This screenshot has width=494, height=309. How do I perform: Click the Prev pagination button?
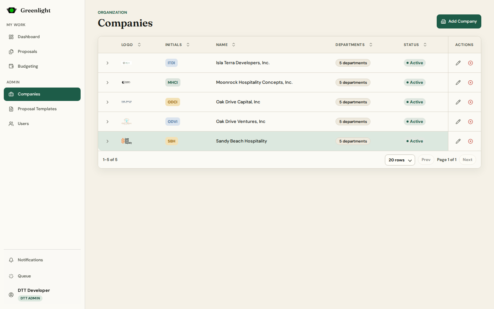pyautogui.click(x=426, y=160)
